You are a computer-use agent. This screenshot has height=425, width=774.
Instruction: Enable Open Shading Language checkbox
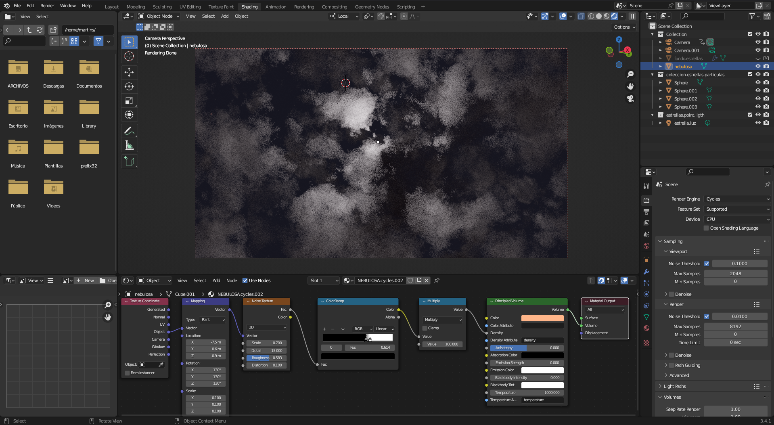tap(706, 228)
